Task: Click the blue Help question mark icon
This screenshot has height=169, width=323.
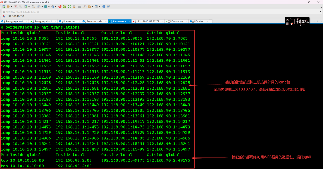Action: click(x=103, y=7)
